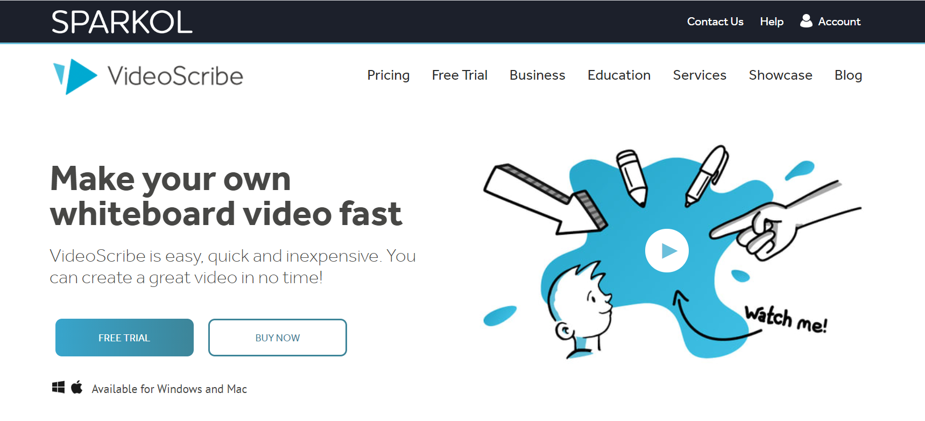The width and height of the screenshot is (925, 421).
Task: Play the Watch me video
Action: (x=667, y=251)
